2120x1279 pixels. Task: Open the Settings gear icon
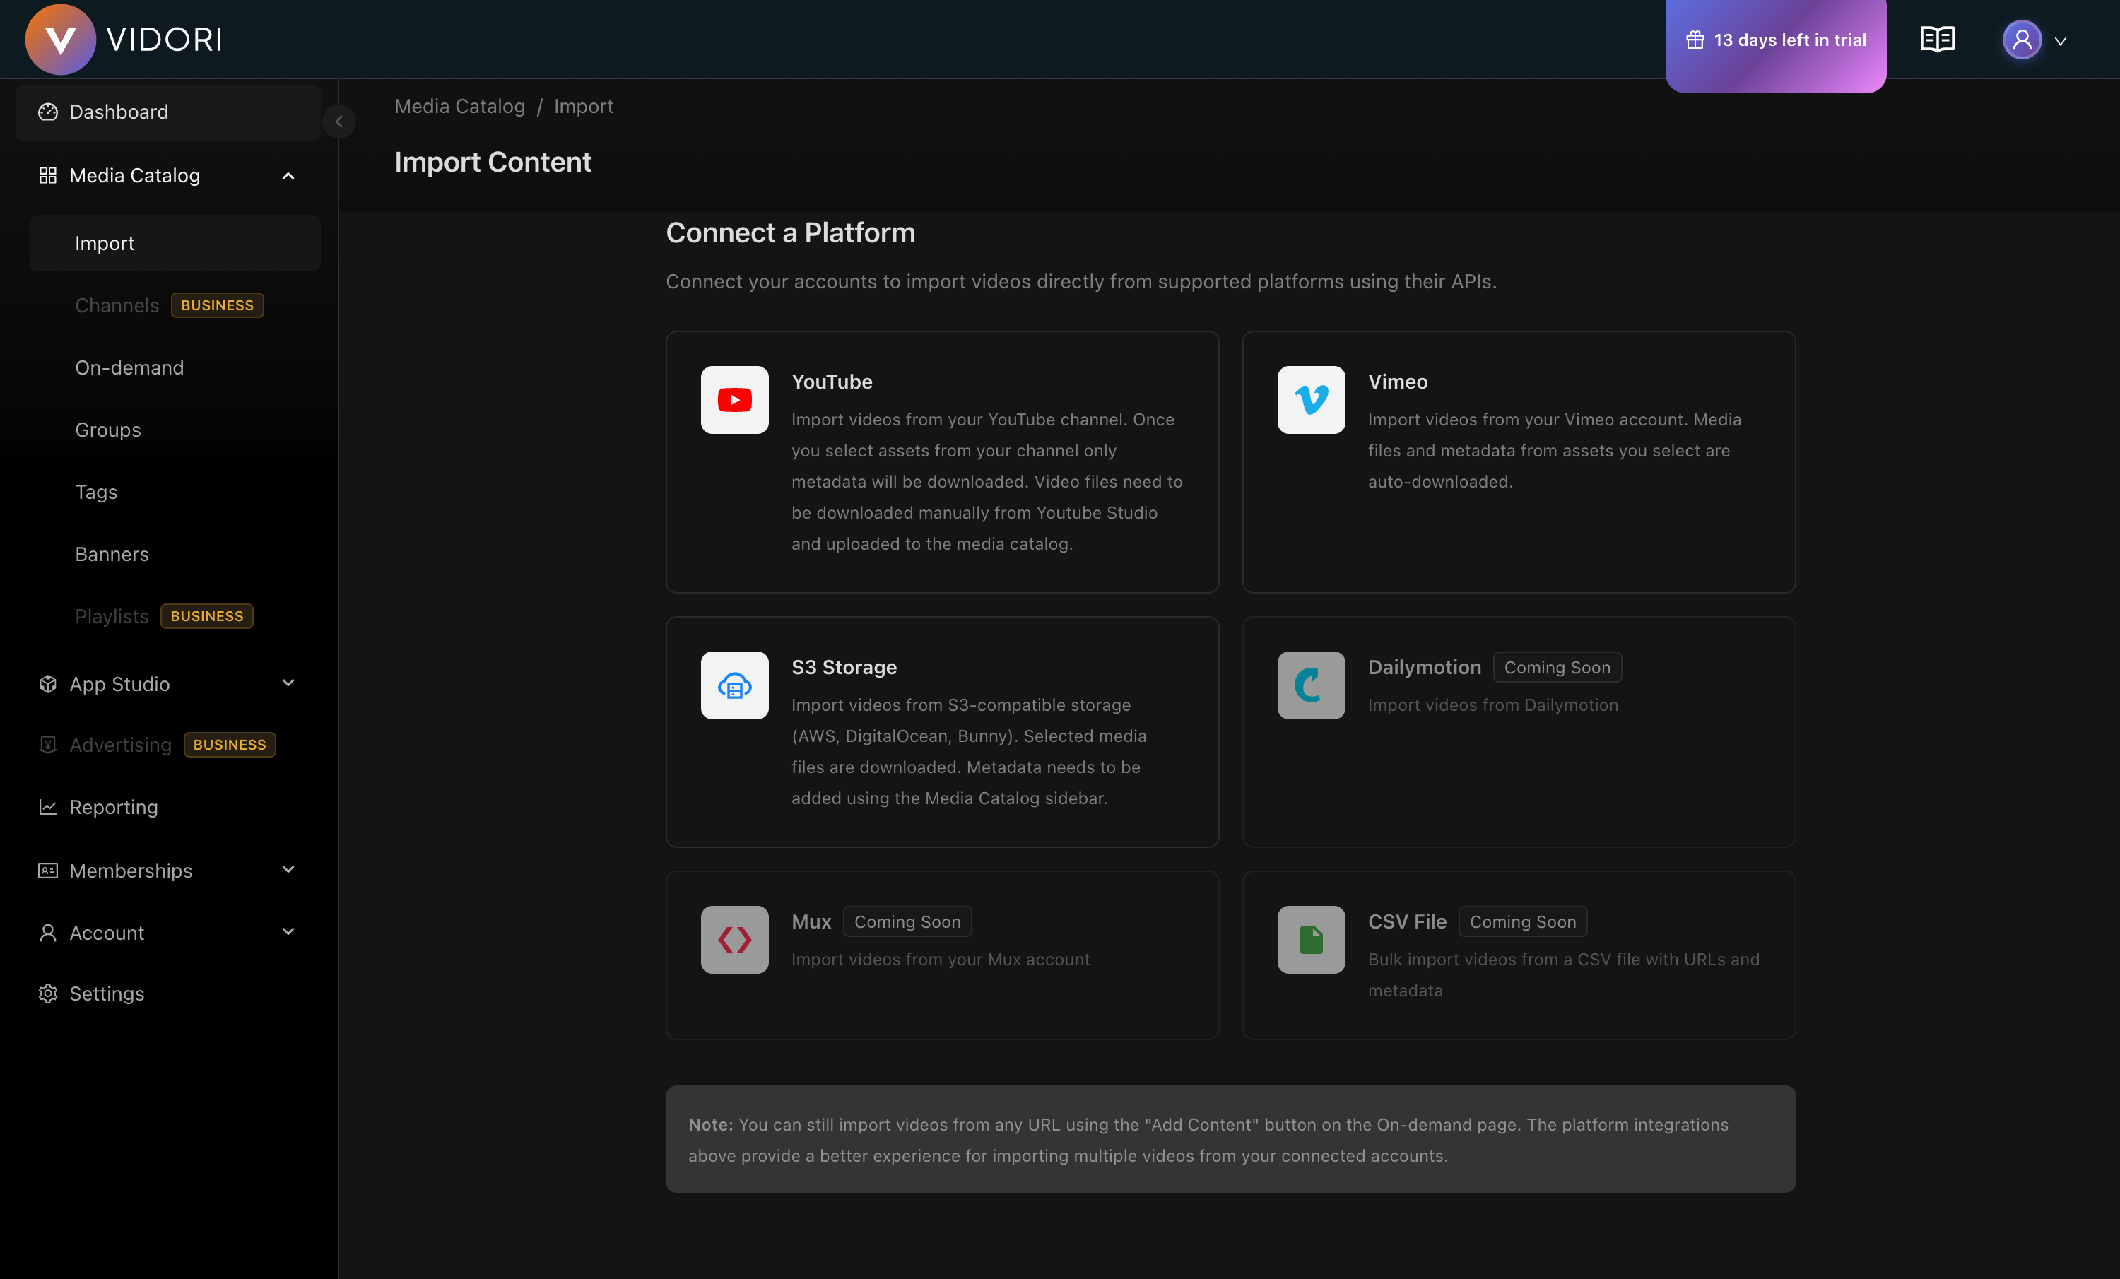coord(48,994)
